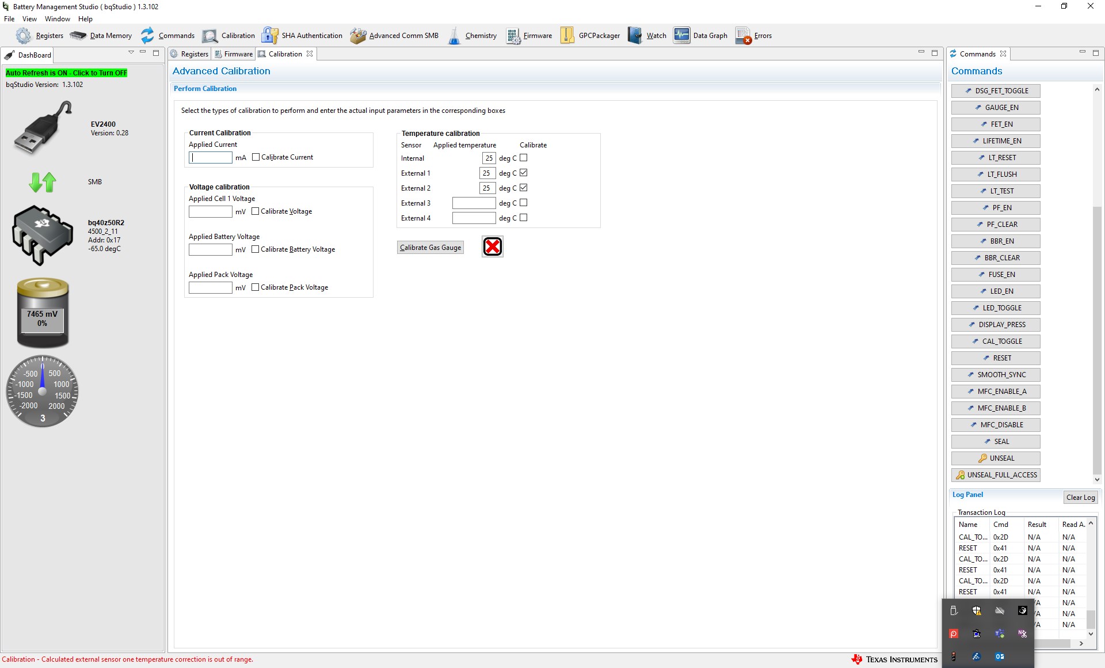Image resolution: width=1105 pixels, height=668 pixels.
Task: Turn off Auto Refresh in dashboard
Action: tap(66, 73)
